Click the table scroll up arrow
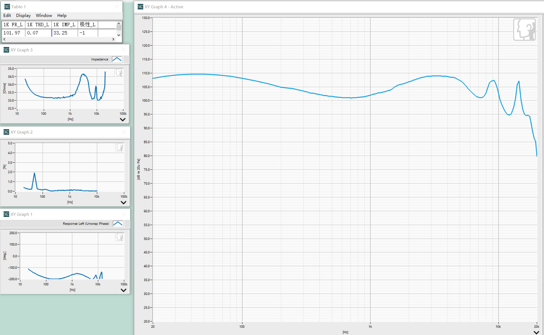The image size is (544, 335). (119, 24)
